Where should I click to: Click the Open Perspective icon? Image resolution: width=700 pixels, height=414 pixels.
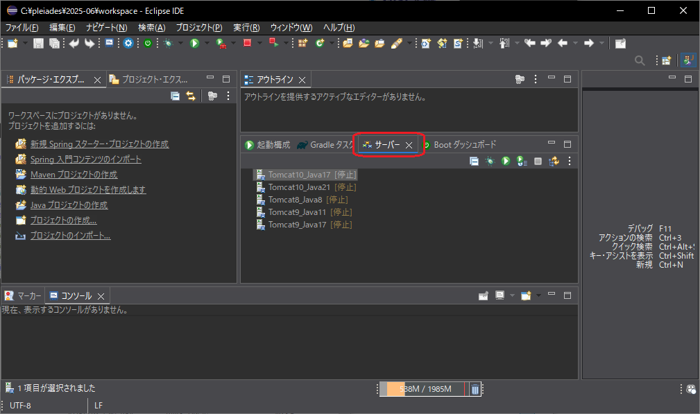click(x=666, y=61)
